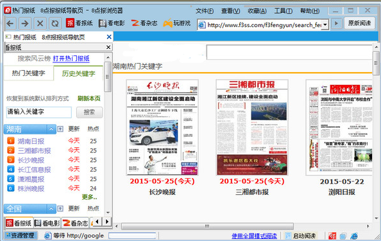Focus the search box at page top
The image size is (381, 241).
(x=289, y=52)
